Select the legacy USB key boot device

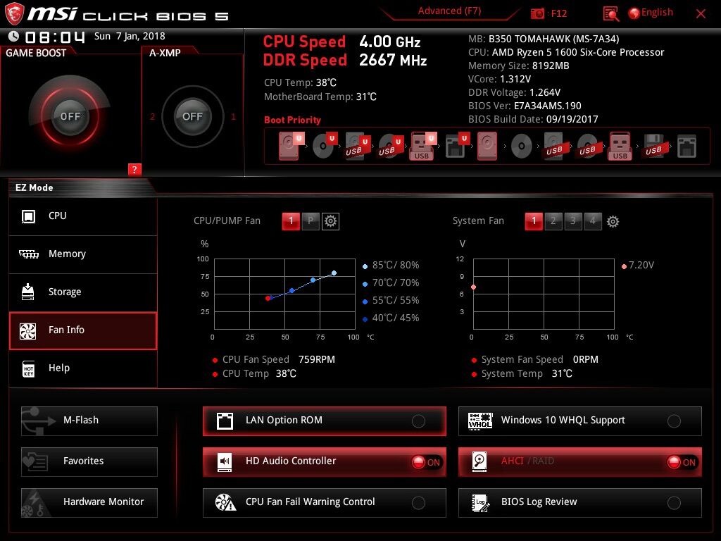(620, 146)
